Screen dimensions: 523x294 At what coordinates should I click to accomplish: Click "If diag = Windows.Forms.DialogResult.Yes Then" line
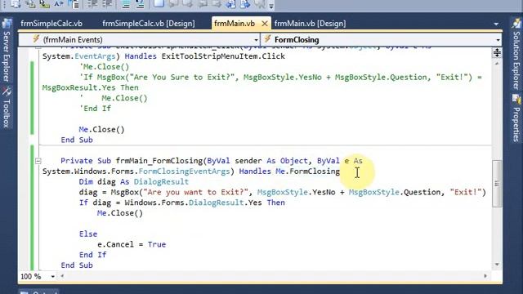coord(181,203)
